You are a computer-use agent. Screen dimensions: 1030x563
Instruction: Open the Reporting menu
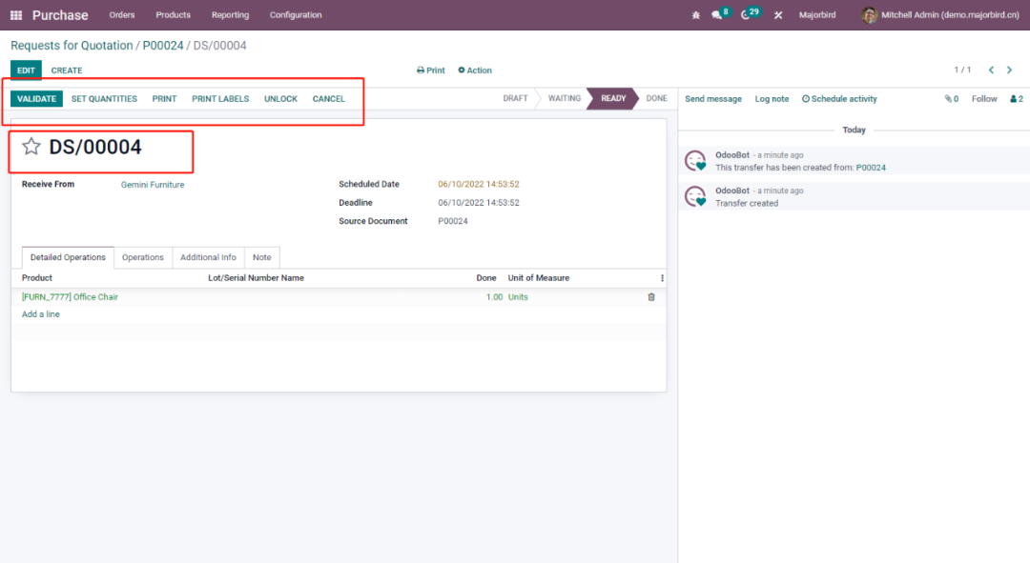tap(230, 15)
